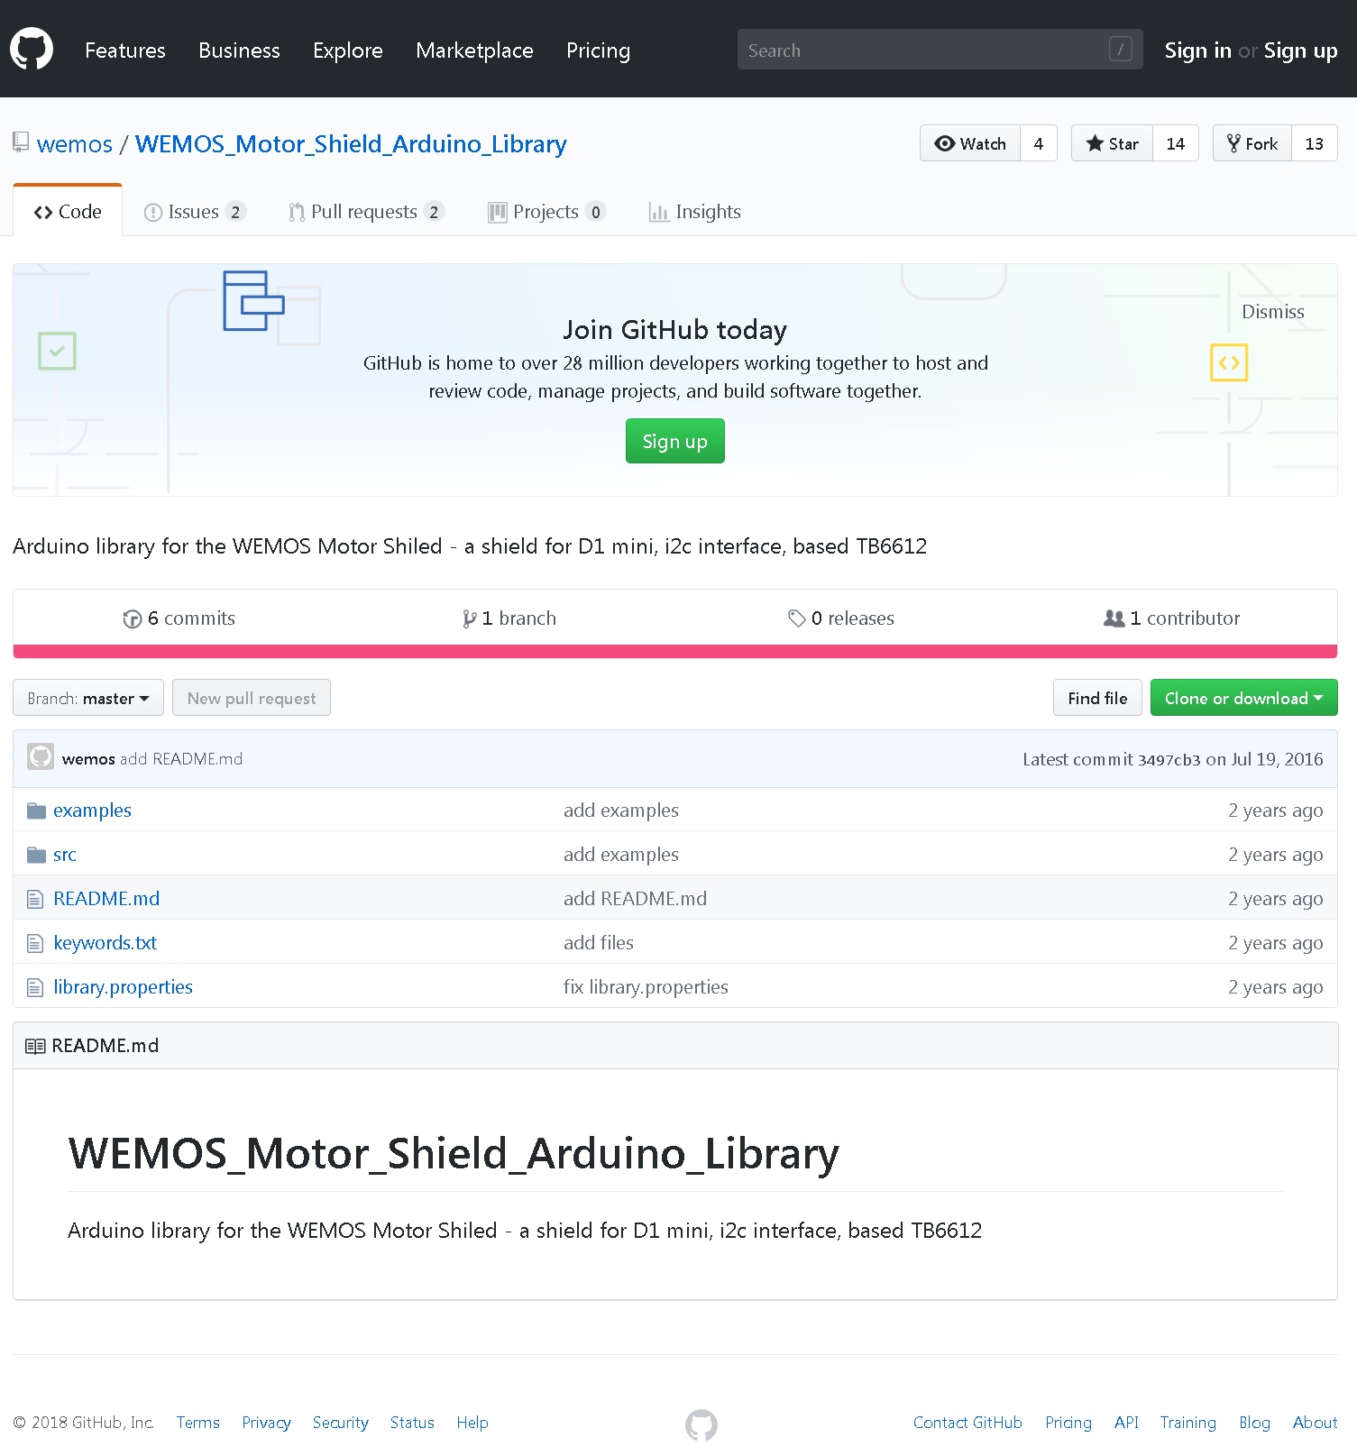Switch to the Projects tab
This screenshot has height=1447, width=1357.
click(546, 212)
